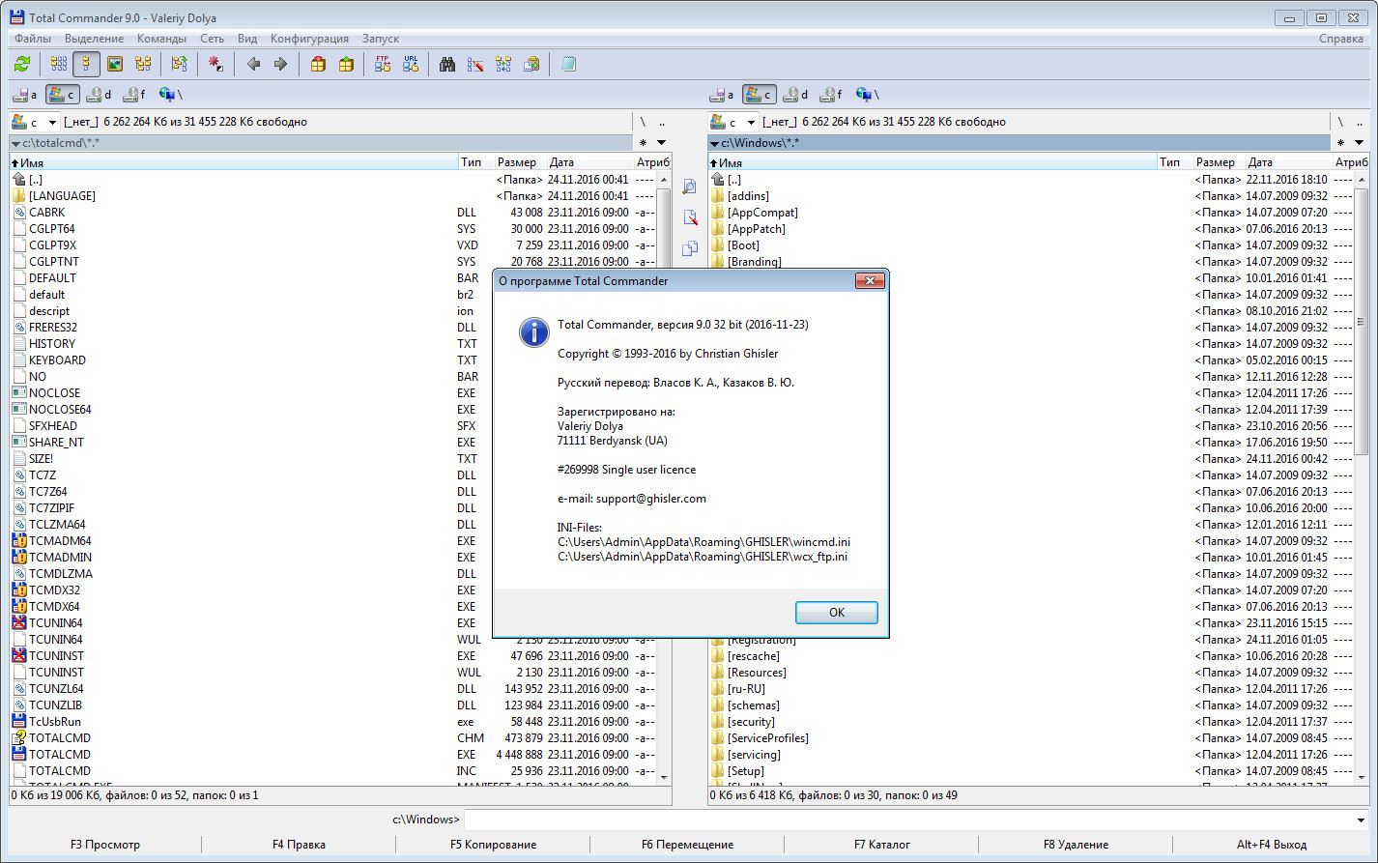Screen dimensions: 1378x863
Task: Select drive d in the right drive bar
Action: (796, 95)
